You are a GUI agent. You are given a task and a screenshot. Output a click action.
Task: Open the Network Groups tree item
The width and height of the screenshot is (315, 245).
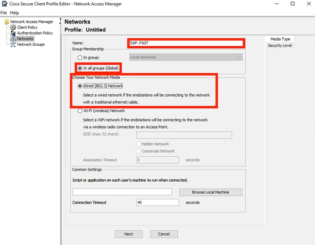pyautogui.click(x=31, y=44)
